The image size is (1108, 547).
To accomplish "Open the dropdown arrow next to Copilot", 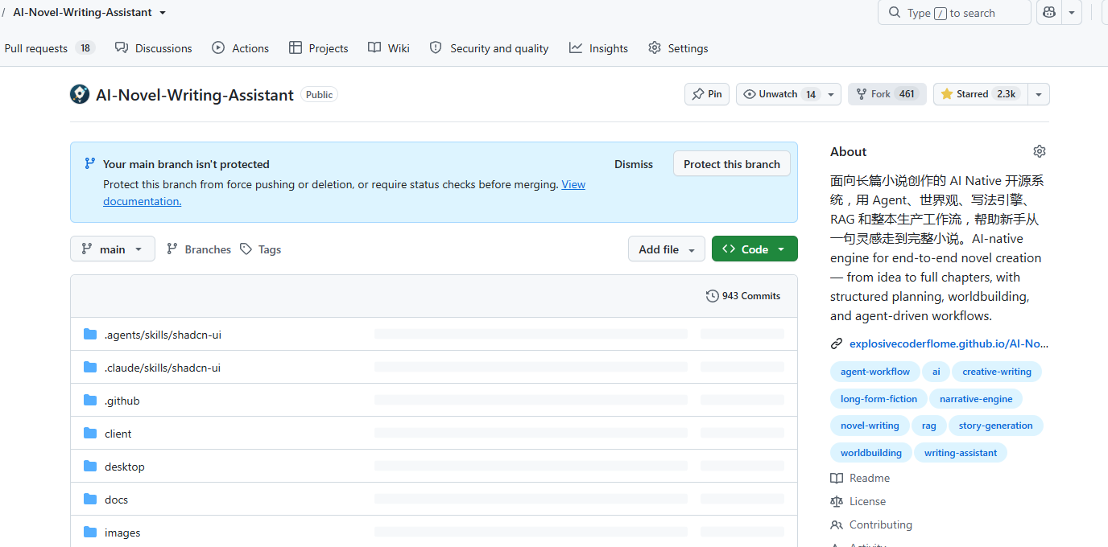I will pos(1072,13).
